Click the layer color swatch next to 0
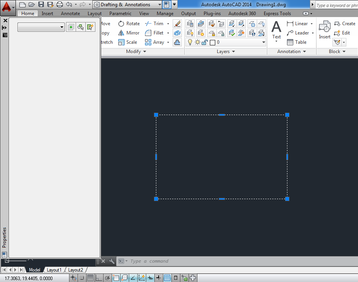 [x=213, y=42]
